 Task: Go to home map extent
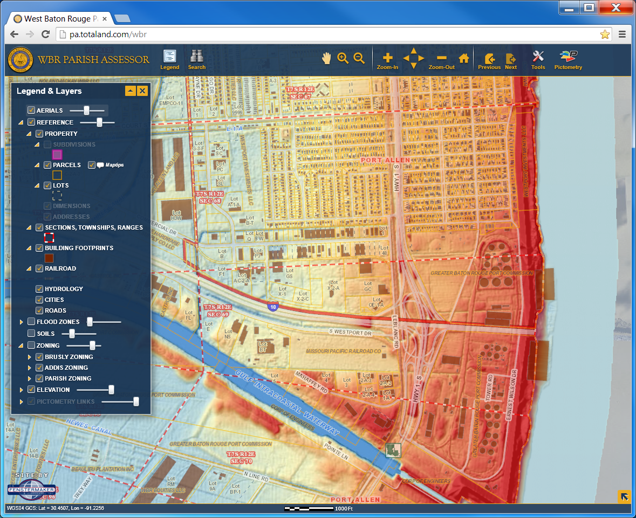click(x=463, y=58)
